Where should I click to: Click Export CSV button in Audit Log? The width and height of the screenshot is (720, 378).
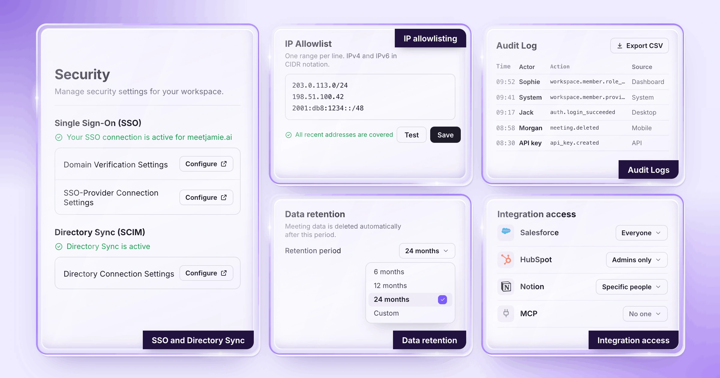(639, 46)
